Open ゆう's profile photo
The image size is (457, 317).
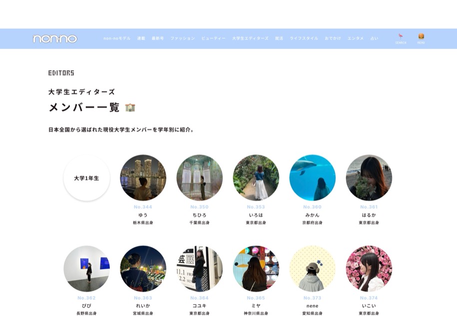(143, 178)
